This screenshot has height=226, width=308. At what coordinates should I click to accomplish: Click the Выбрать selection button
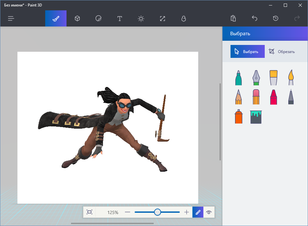248,51
